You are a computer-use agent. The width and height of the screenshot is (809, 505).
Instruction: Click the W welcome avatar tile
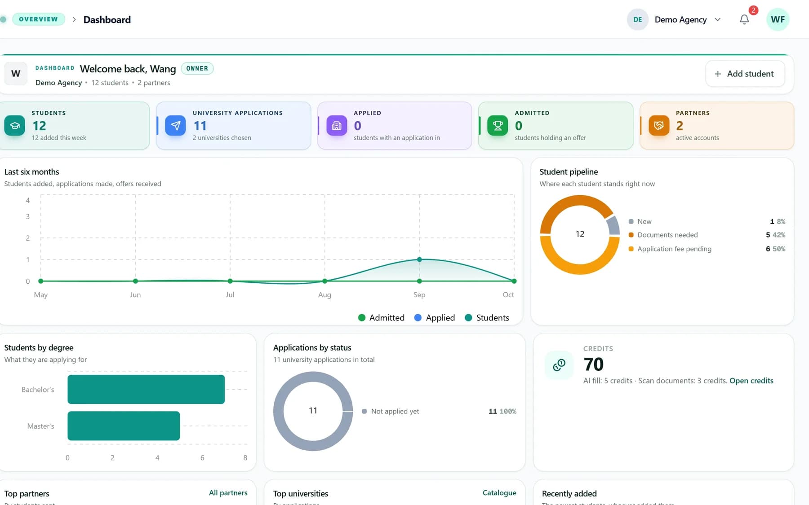click(16, 74)
